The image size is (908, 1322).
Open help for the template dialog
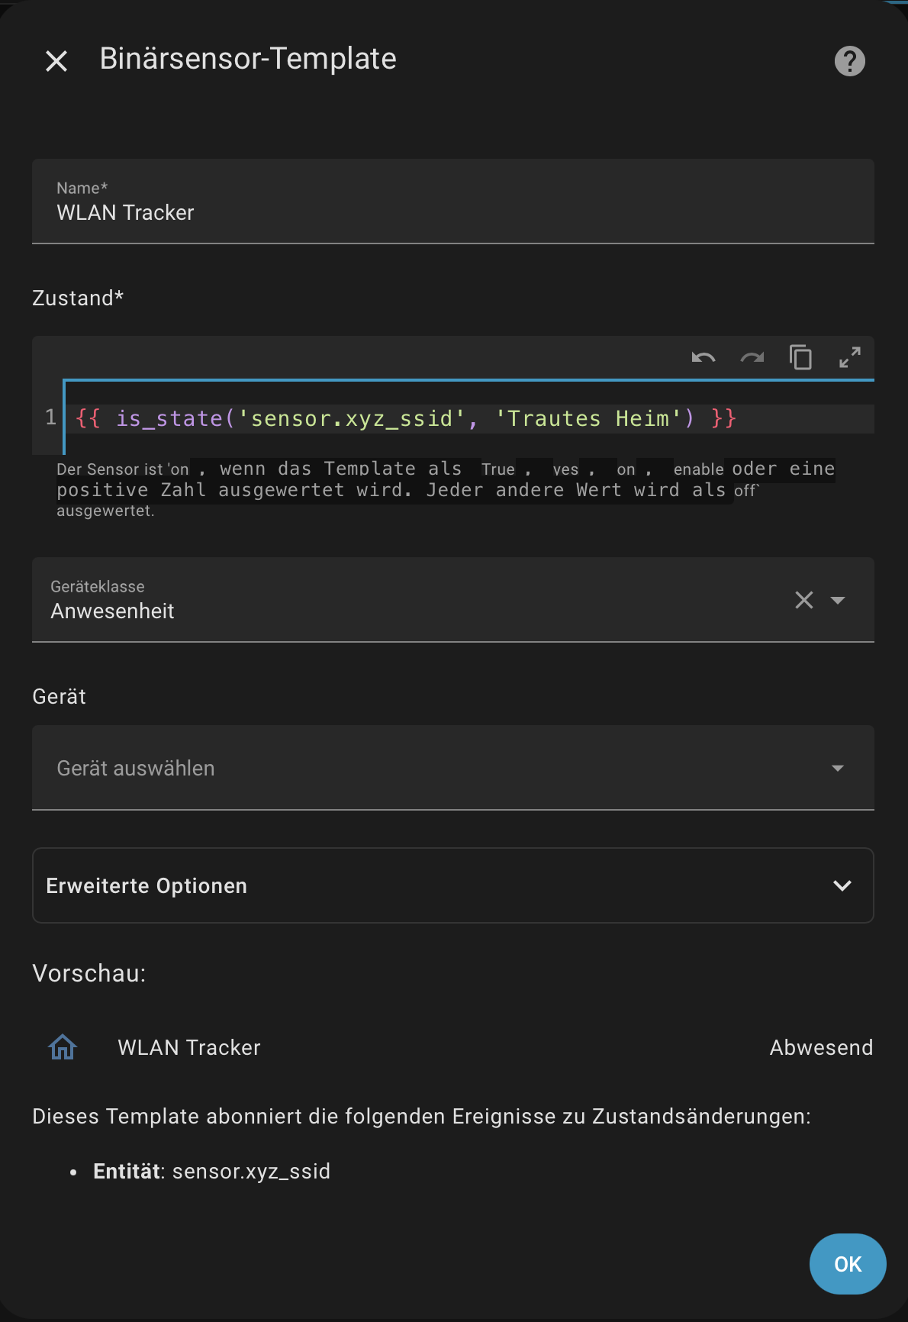click(849, 61)
